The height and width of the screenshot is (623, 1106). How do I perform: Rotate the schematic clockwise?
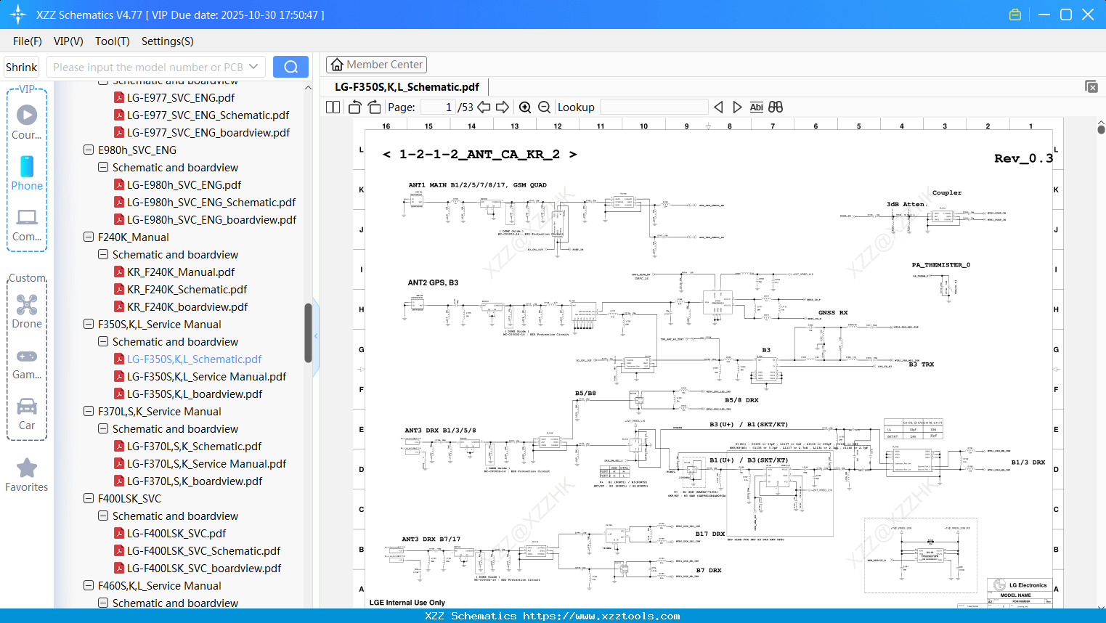point(373,107)
